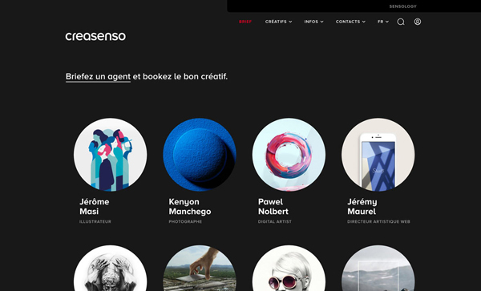This screenshot has height=291, width=481.
Task: Open Pawel Nolbert's paint ring thumbnail
Action: [x=289, y=155]
